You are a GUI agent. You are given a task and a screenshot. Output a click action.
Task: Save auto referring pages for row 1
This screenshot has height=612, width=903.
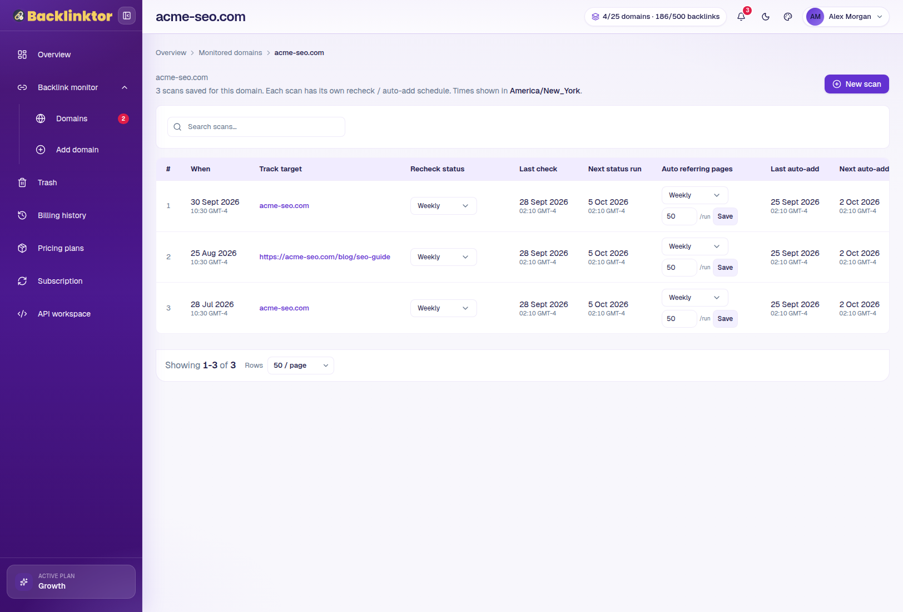pyautogui.click(x=725, y=216)
